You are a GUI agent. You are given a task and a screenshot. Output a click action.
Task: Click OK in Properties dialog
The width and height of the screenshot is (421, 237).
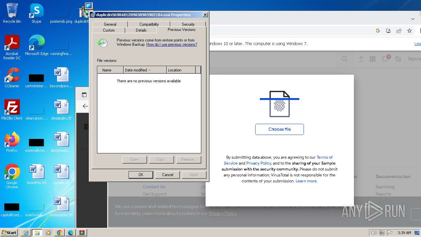[x=141, y=175]
